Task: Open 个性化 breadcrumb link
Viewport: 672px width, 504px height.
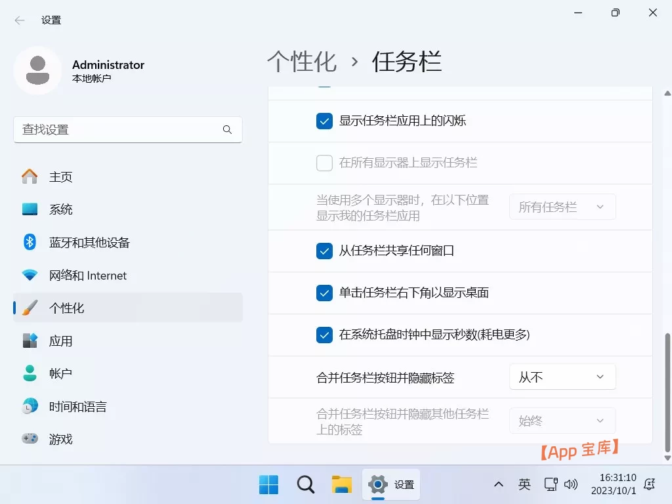Action: (302, 61)
